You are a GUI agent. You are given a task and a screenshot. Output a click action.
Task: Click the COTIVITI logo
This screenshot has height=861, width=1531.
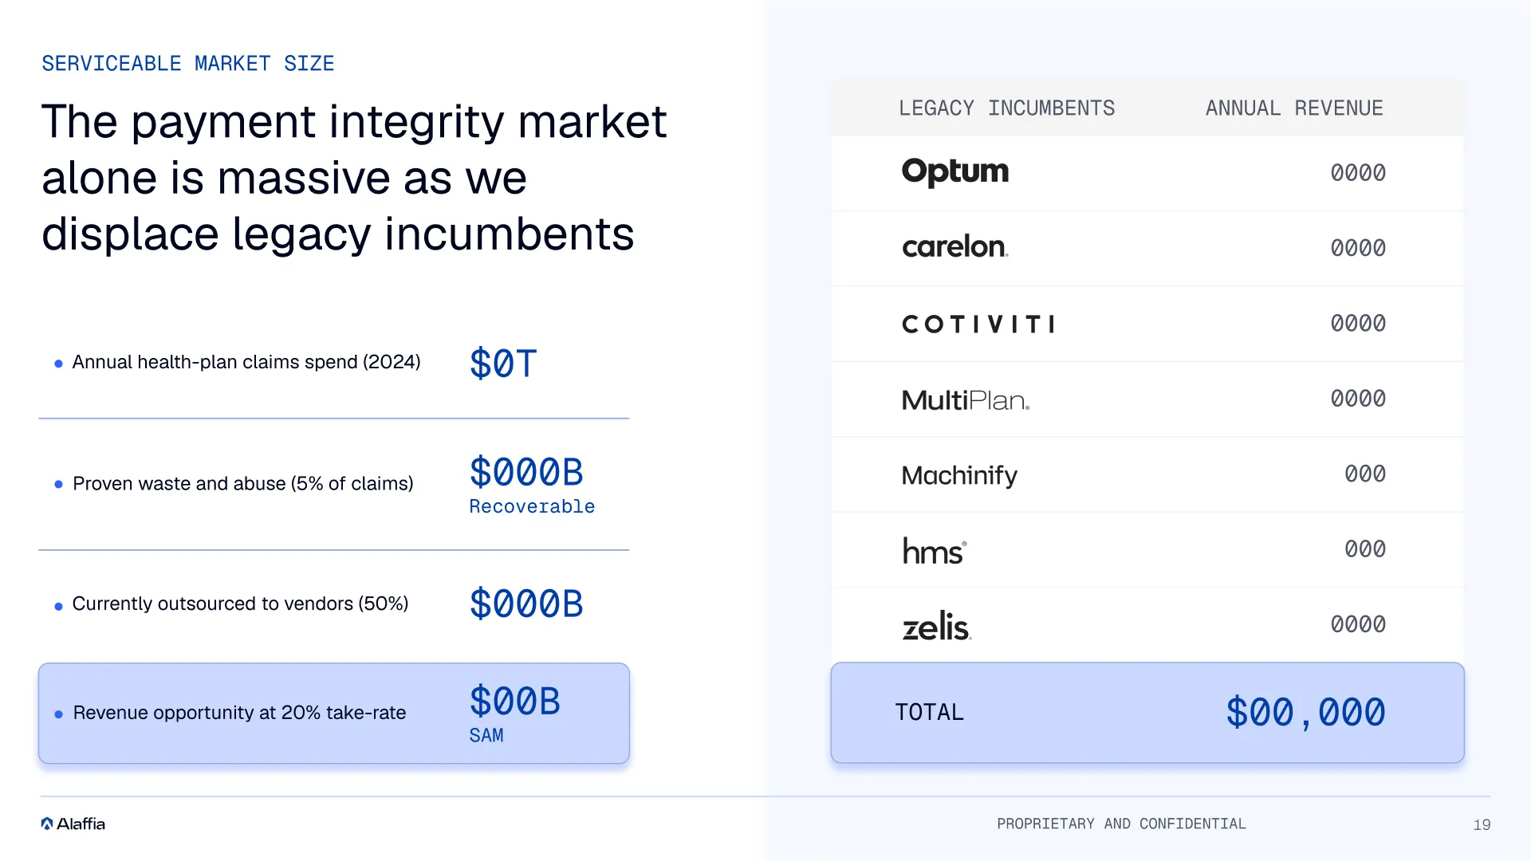point(978,324)
